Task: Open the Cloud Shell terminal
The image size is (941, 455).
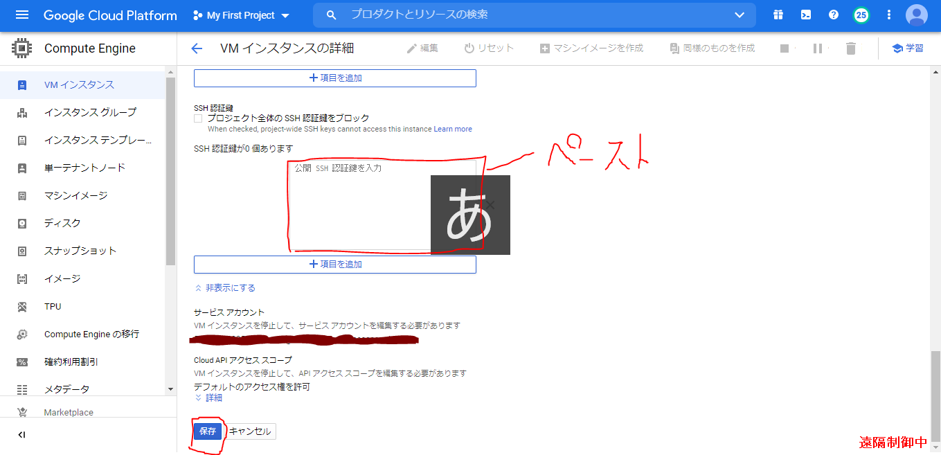Action: point(805,15)
